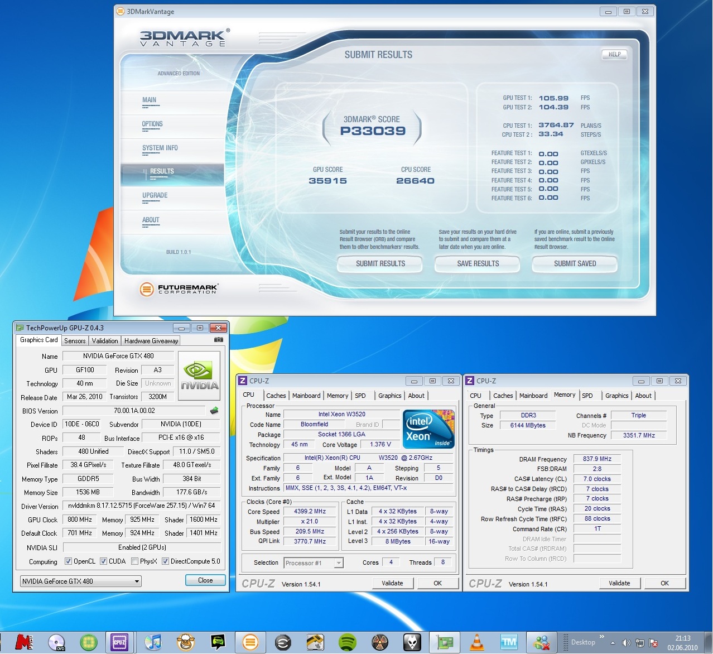This screenshot has height=654, width=713.
Task: Click the Action Center flag tray icon
Action: (x=653, y=643)
